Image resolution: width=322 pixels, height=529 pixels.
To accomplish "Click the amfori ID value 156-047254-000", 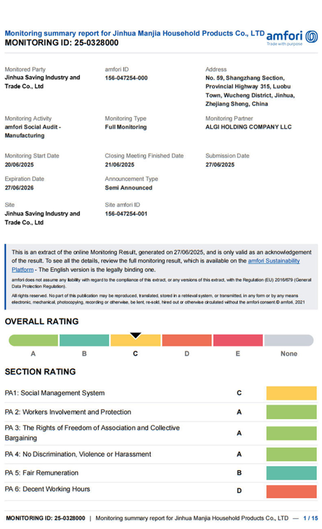I will click(126, 78).
